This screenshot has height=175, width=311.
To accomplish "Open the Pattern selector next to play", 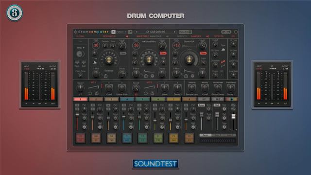I will (x=122, y=32).
